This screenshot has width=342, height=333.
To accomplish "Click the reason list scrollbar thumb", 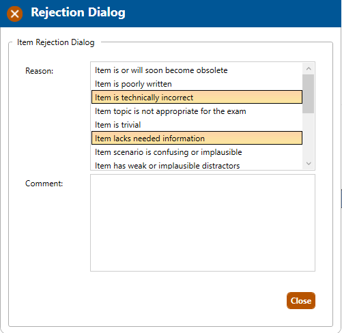I will tap(309, 93).
